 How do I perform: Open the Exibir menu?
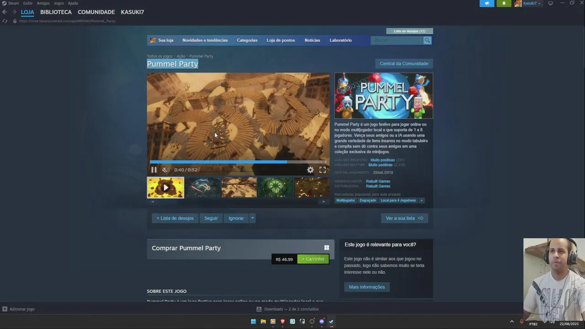[28, 3]
